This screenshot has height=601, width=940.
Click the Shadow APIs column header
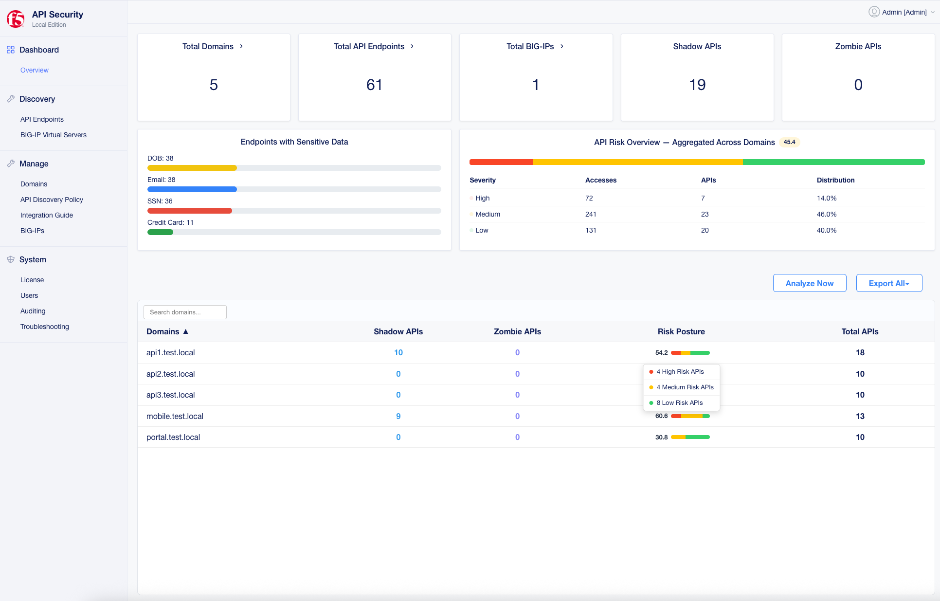pos(398,331)
